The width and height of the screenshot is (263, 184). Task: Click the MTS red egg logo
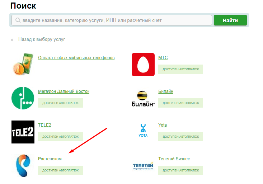click(143, 65)
